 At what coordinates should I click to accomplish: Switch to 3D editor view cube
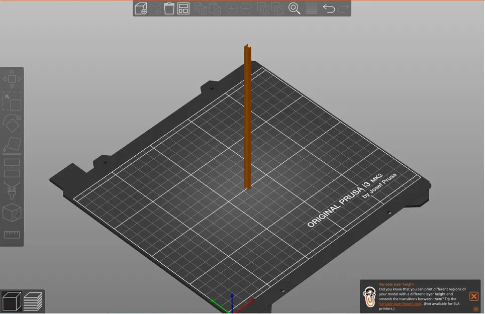pos(12,301)
